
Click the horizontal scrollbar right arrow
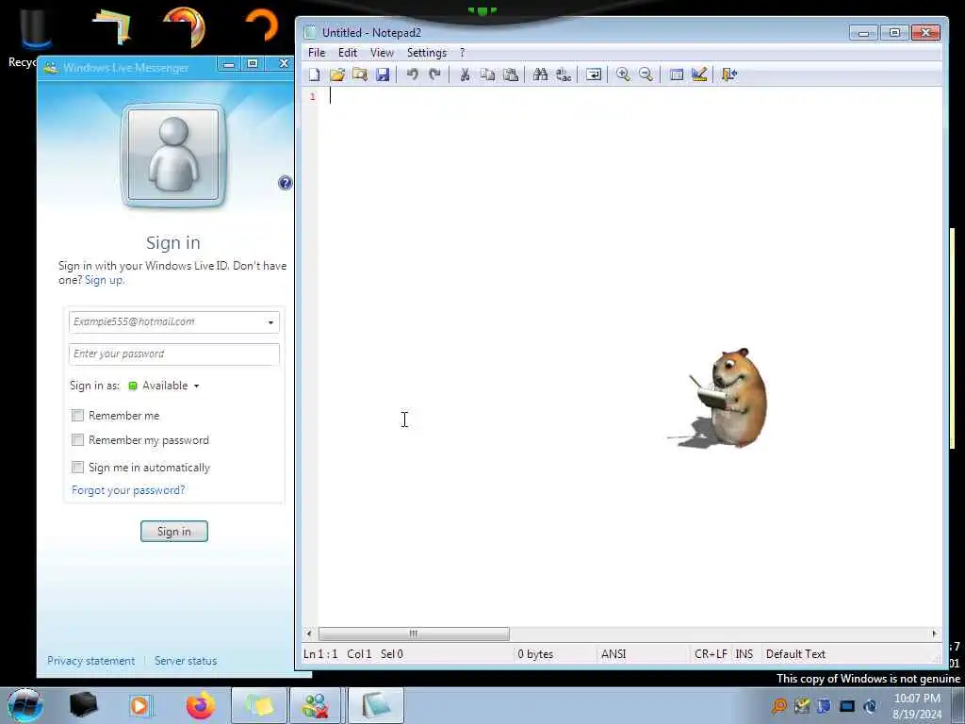[x=934, y=633]
